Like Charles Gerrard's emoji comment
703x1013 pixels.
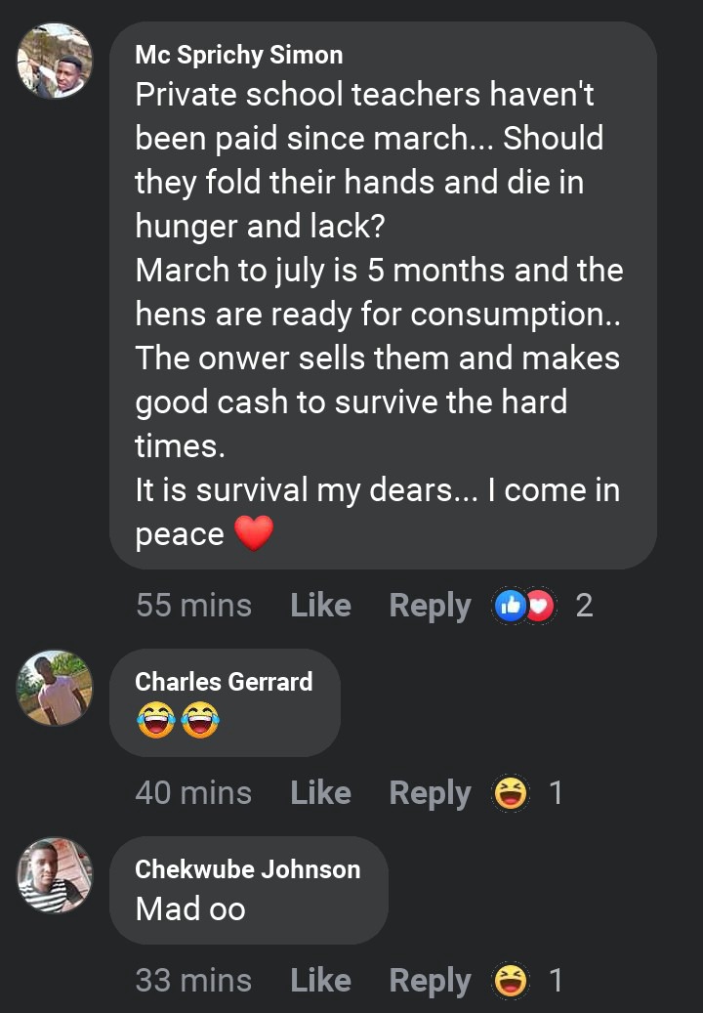pos(321,792)
